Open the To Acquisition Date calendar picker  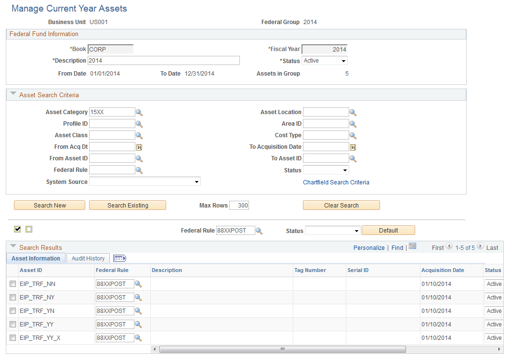(x=353, y=146)
